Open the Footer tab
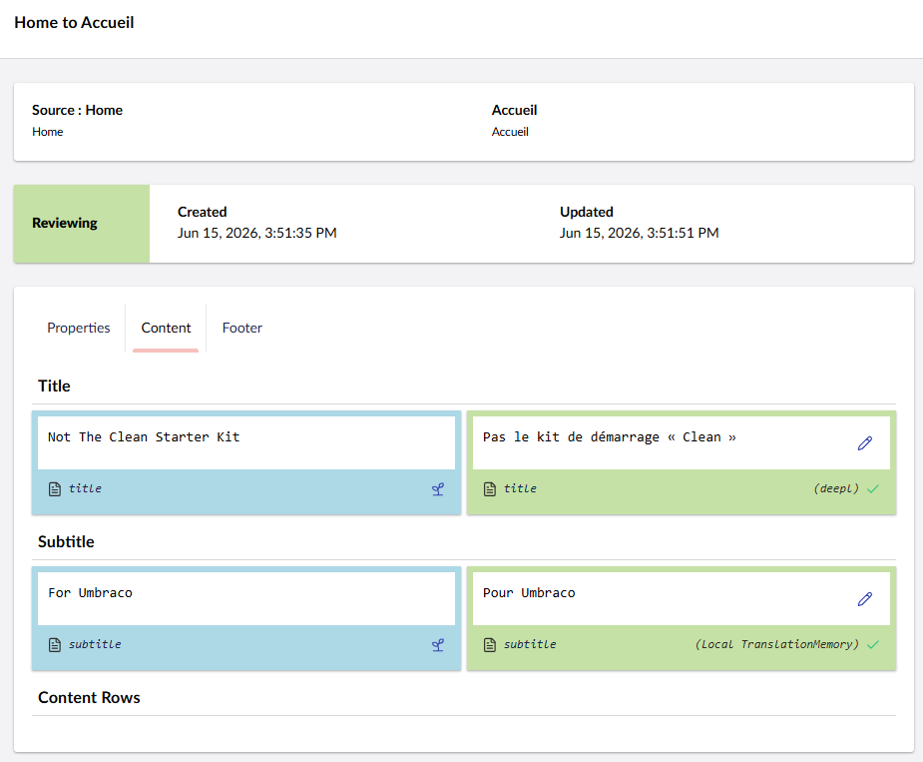The image size is (923, 762). (241, 328)
